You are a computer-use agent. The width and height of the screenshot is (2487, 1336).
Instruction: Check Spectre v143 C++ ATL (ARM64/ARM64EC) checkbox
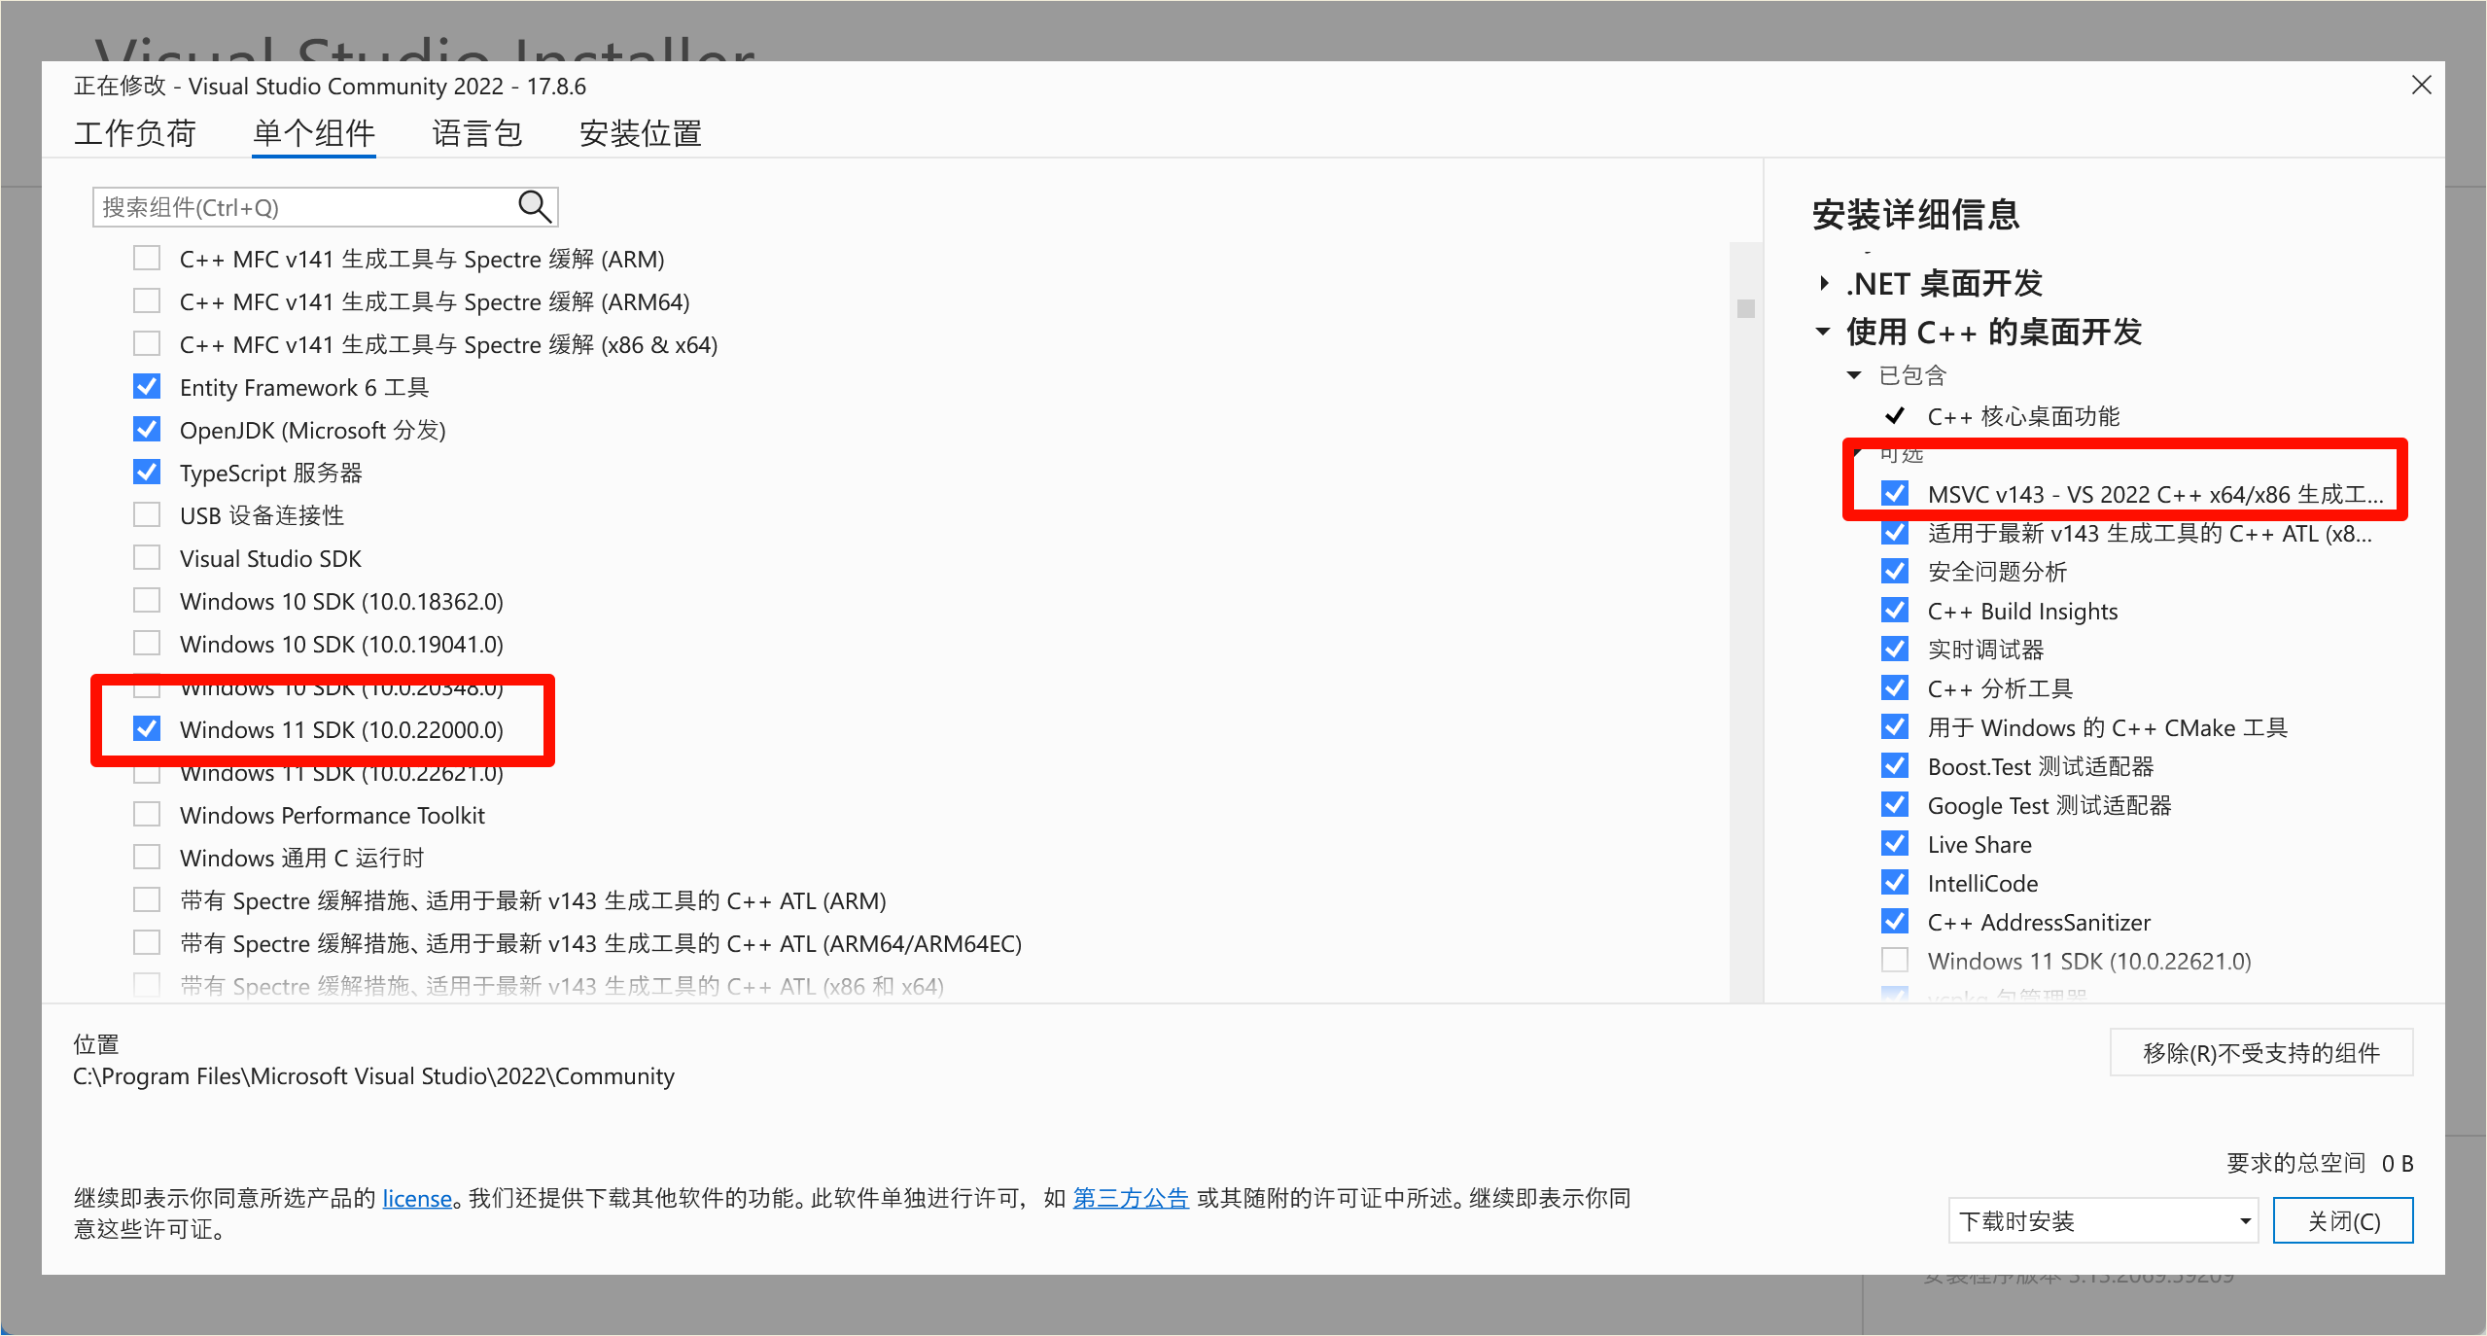point(147,943)
